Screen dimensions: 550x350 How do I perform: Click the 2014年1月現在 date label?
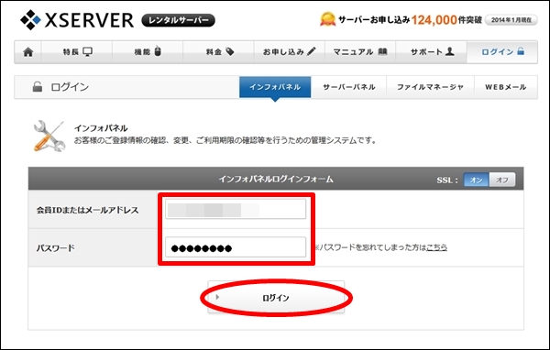click(511, 20)
